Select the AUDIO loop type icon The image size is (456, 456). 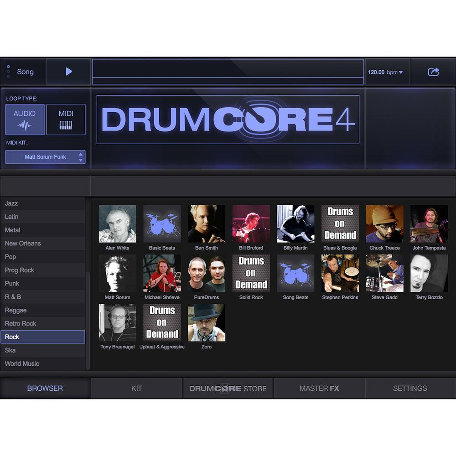tap(25, 119)
